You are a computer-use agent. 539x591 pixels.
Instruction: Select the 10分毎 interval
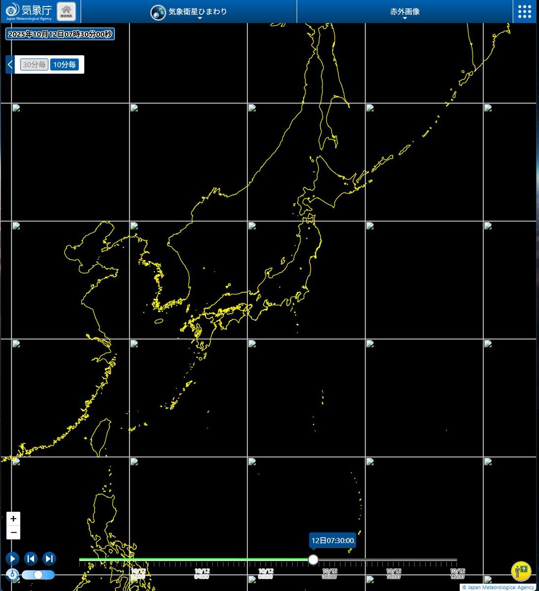point(65,65)
